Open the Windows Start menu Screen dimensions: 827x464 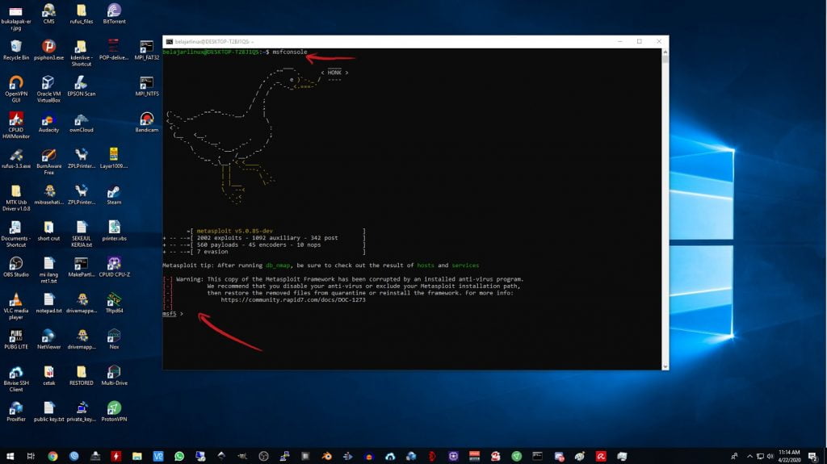10,456
